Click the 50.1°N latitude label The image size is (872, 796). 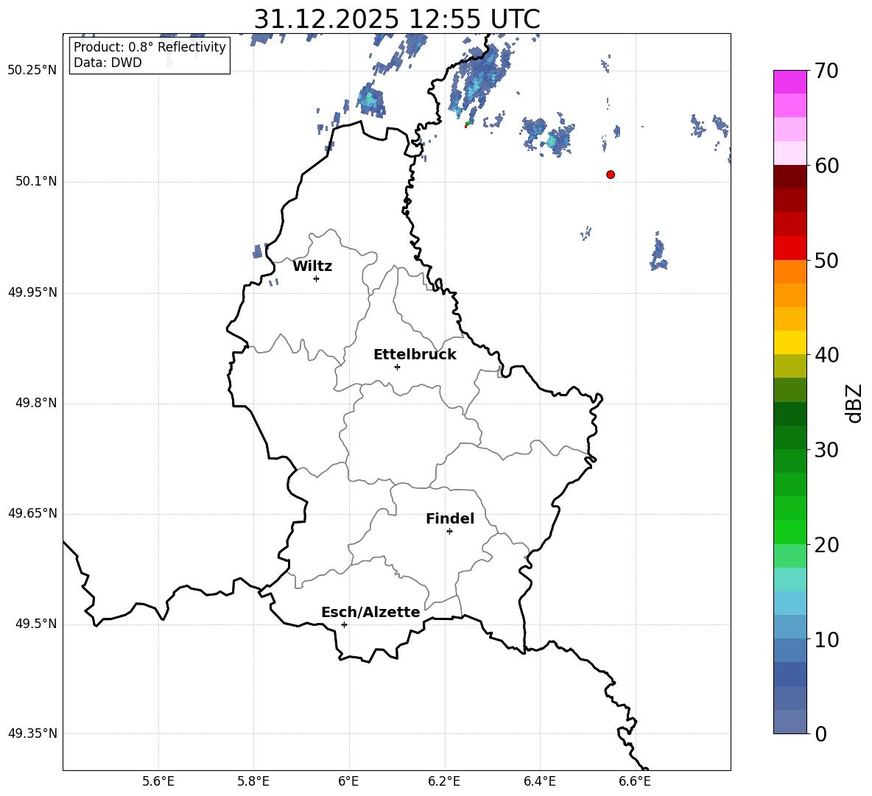[x=37, y=181]
